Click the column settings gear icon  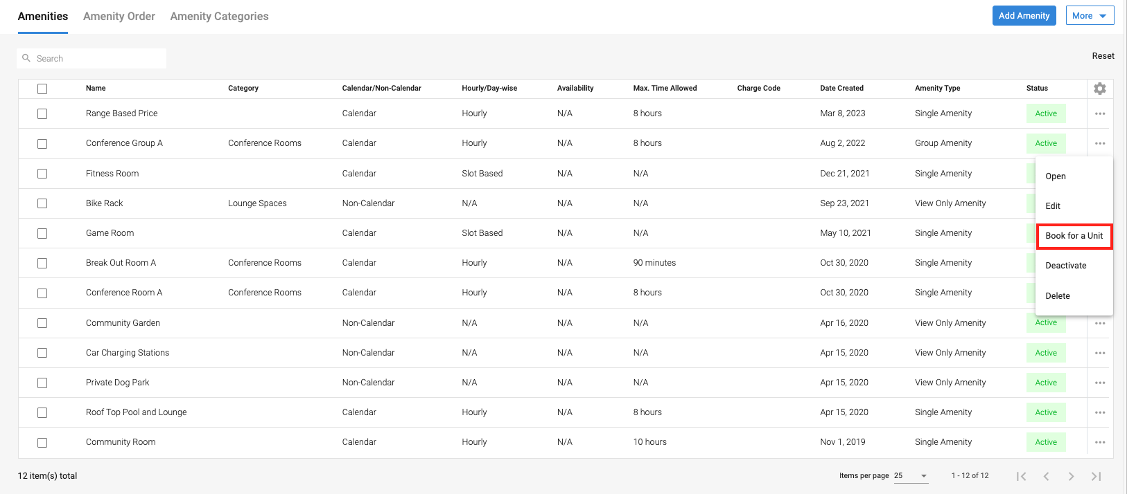(x=1099, y=89)
